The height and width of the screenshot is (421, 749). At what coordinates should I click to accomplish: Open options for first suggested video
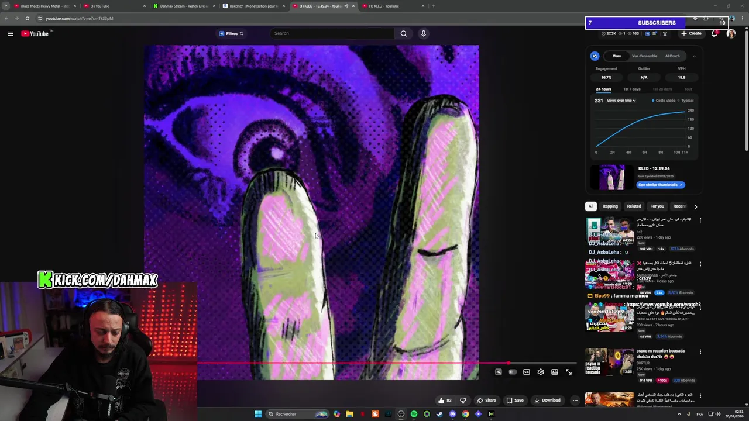pyautogui.click(x=700, y=220)
